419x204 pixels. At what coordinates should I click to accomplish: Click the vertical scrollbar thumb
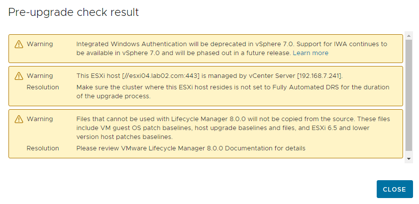[409, 96]
